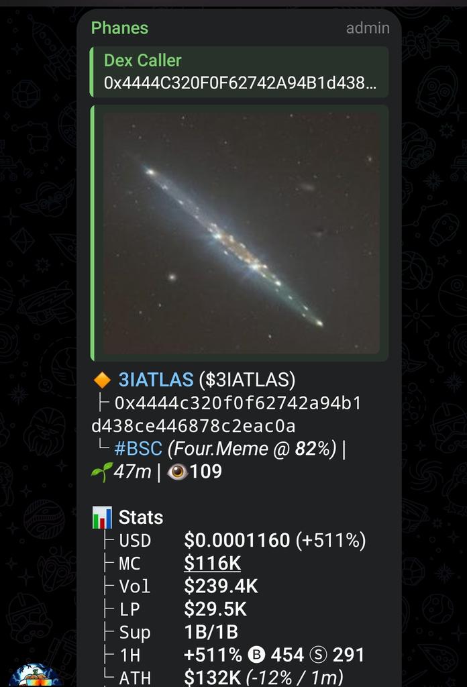Screen dimensions: 467x687
Task: Click the Four.Meme @ 82% text
Action: coord(252,449)
